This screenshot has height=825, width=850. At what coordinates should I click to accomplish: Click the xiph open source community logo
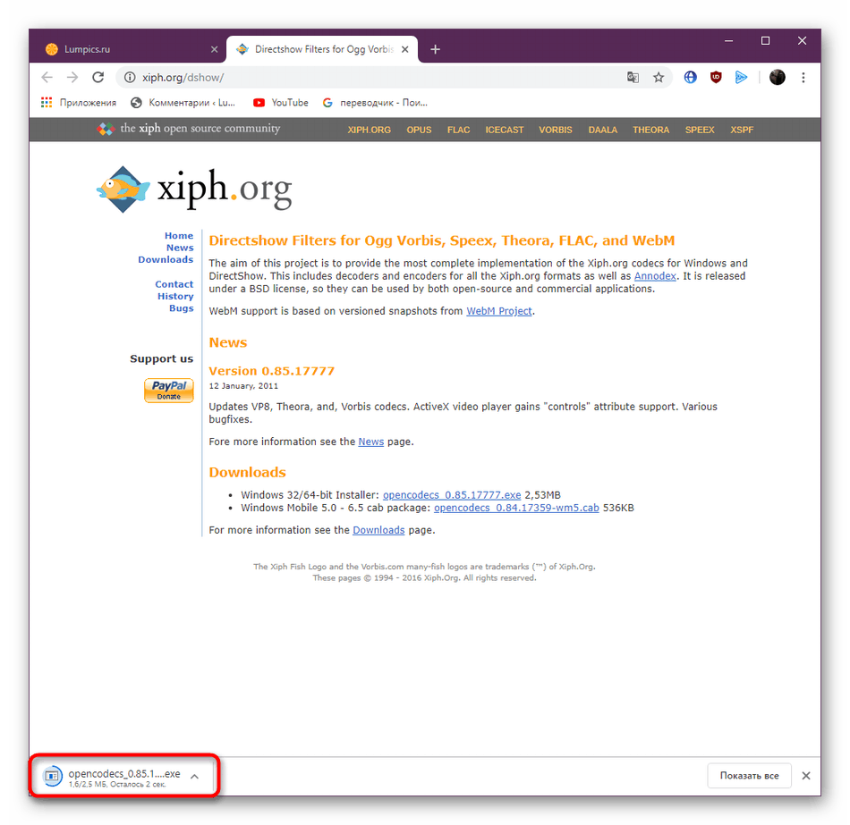pyautogui.click(x=189, y=129)
